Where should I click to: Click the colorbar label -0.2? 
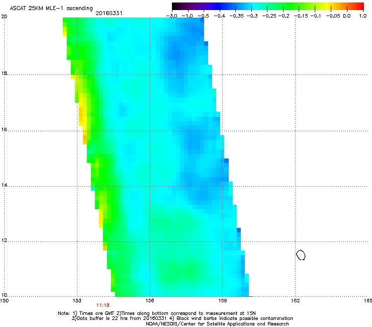[284, 16]
